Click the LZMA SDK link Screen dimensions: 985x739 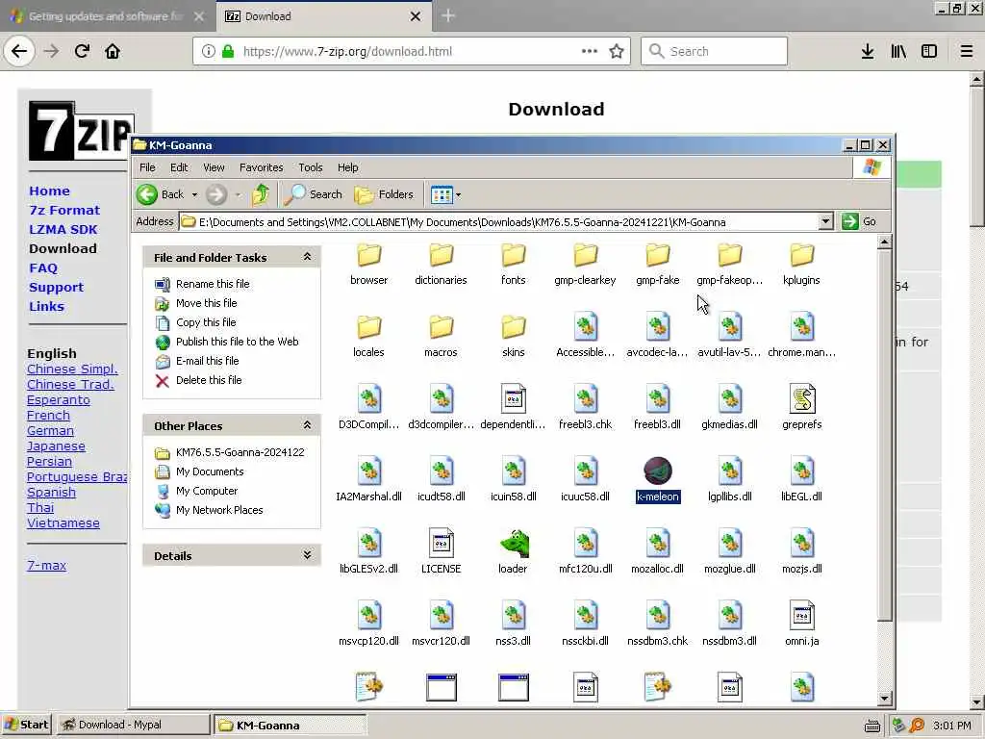(63, 229)
